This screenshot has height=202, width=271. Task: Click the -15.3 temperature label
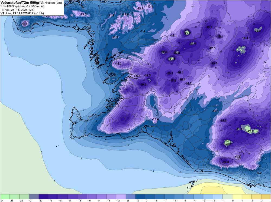point(118,63)
